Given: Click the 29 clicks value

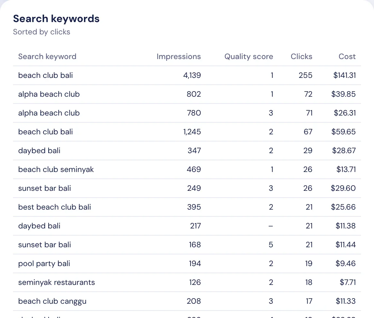Looking at the screenshot, I should 308,151.
